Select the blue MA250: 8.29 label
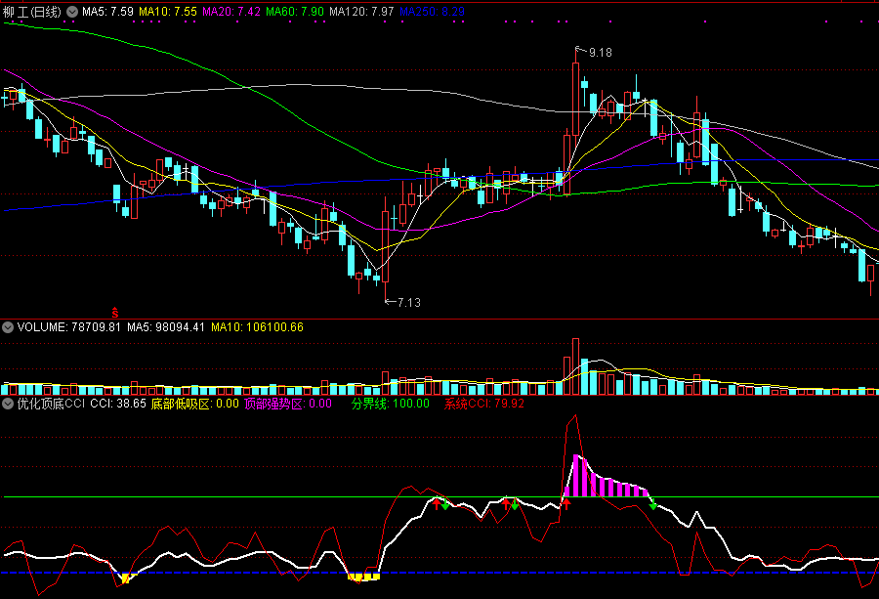 click(x=433, y=11)
